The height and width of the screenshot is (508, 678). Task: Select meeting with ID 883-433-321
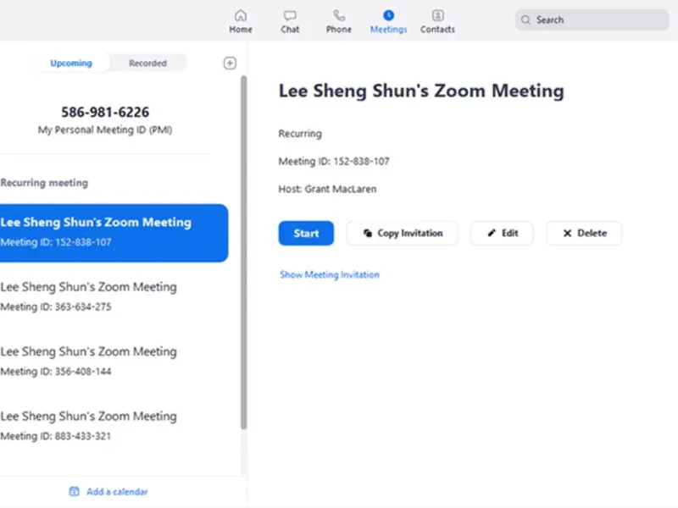[x=114, y=426]
